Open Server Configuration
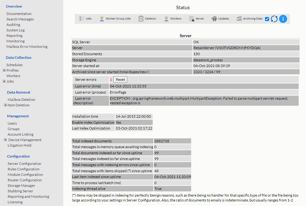This screenshot has height=206, width=306. pos(24,164)
